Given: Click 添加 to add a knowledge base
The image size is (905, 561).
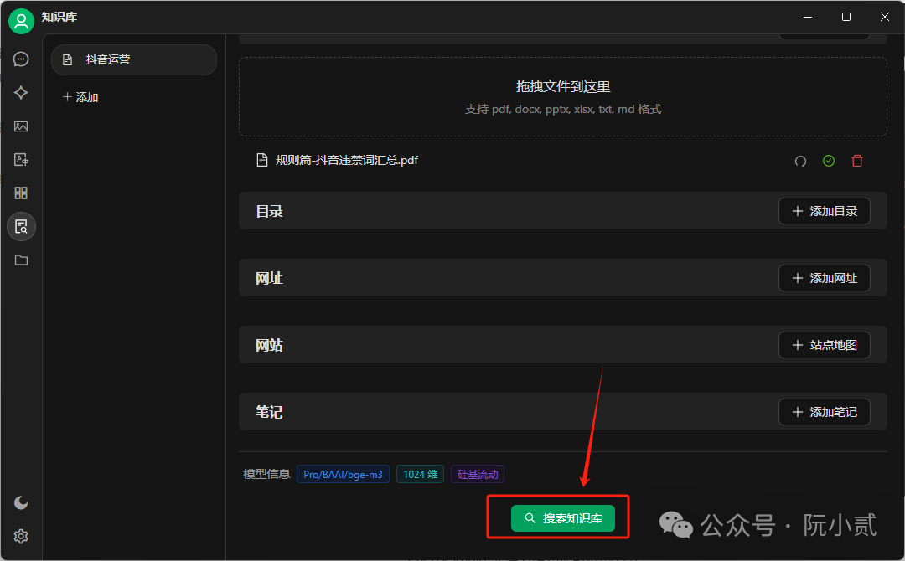Looking at the screenshot, I should coord(80,97).
